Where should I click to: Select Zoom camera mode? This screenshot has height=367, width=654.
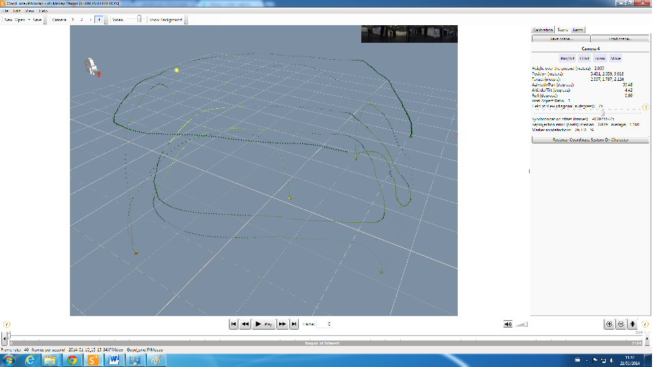click(x=600, y=58)
